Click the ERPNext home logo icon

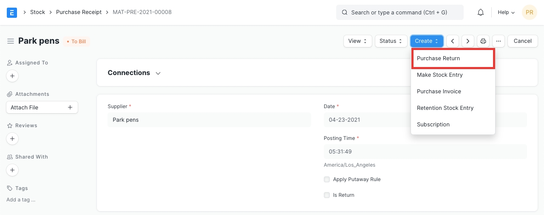click(x=12, y=12)
